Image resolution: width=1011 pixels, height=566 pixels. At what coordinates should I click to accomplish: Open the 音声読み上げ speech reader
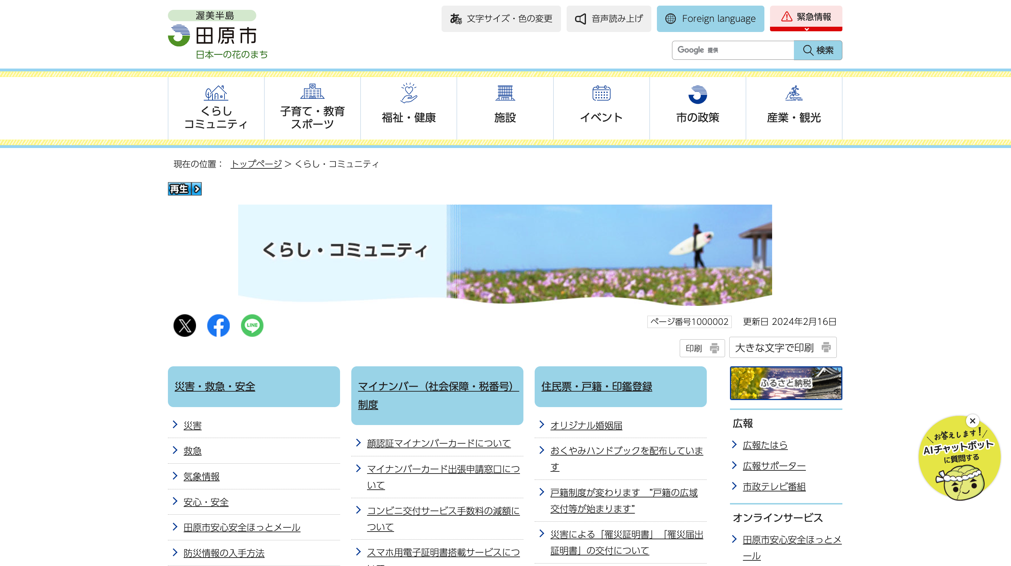pos(608,19)
